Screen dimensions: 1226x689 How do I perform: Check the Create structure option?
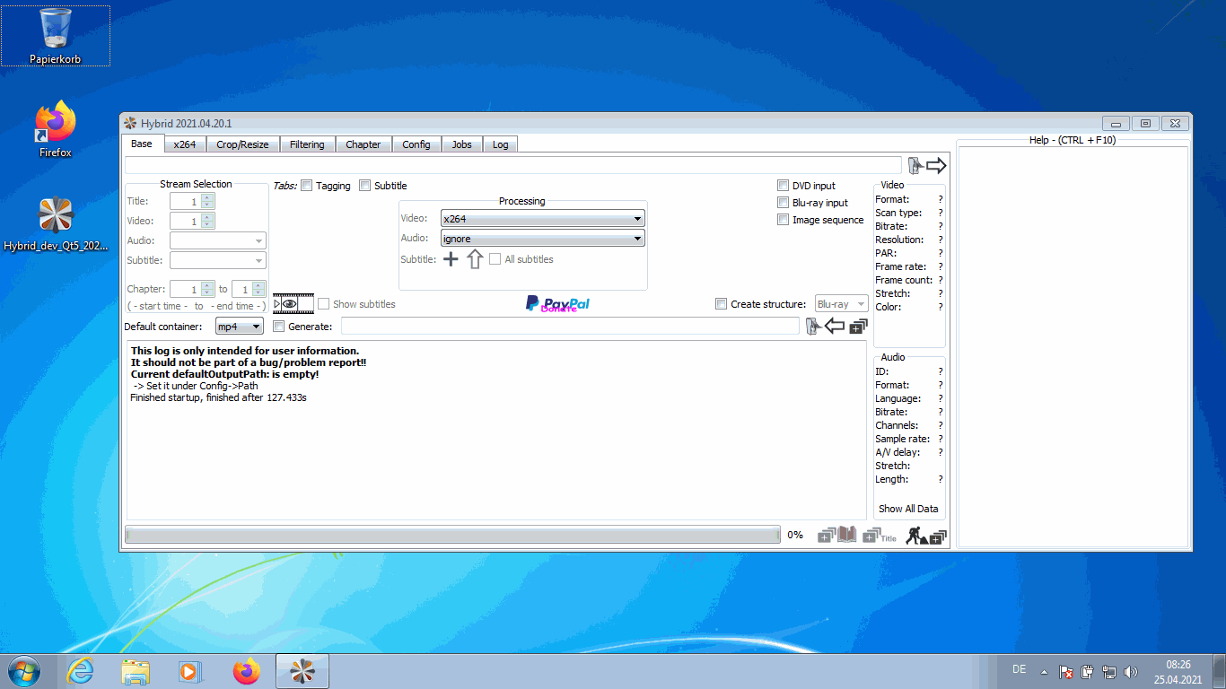[x=721, y=304]
